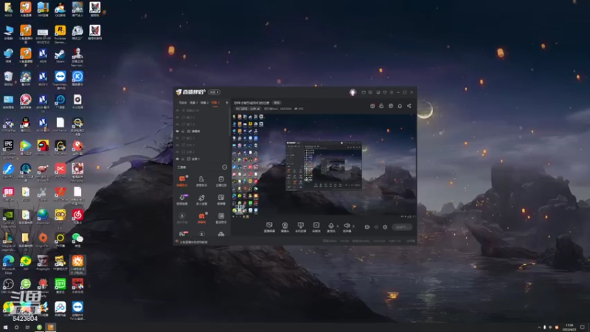Screen dimensions: 590x332
Task: Open the orange-highlighted first tool in the toolbox grid
Action: click(182, 181)
